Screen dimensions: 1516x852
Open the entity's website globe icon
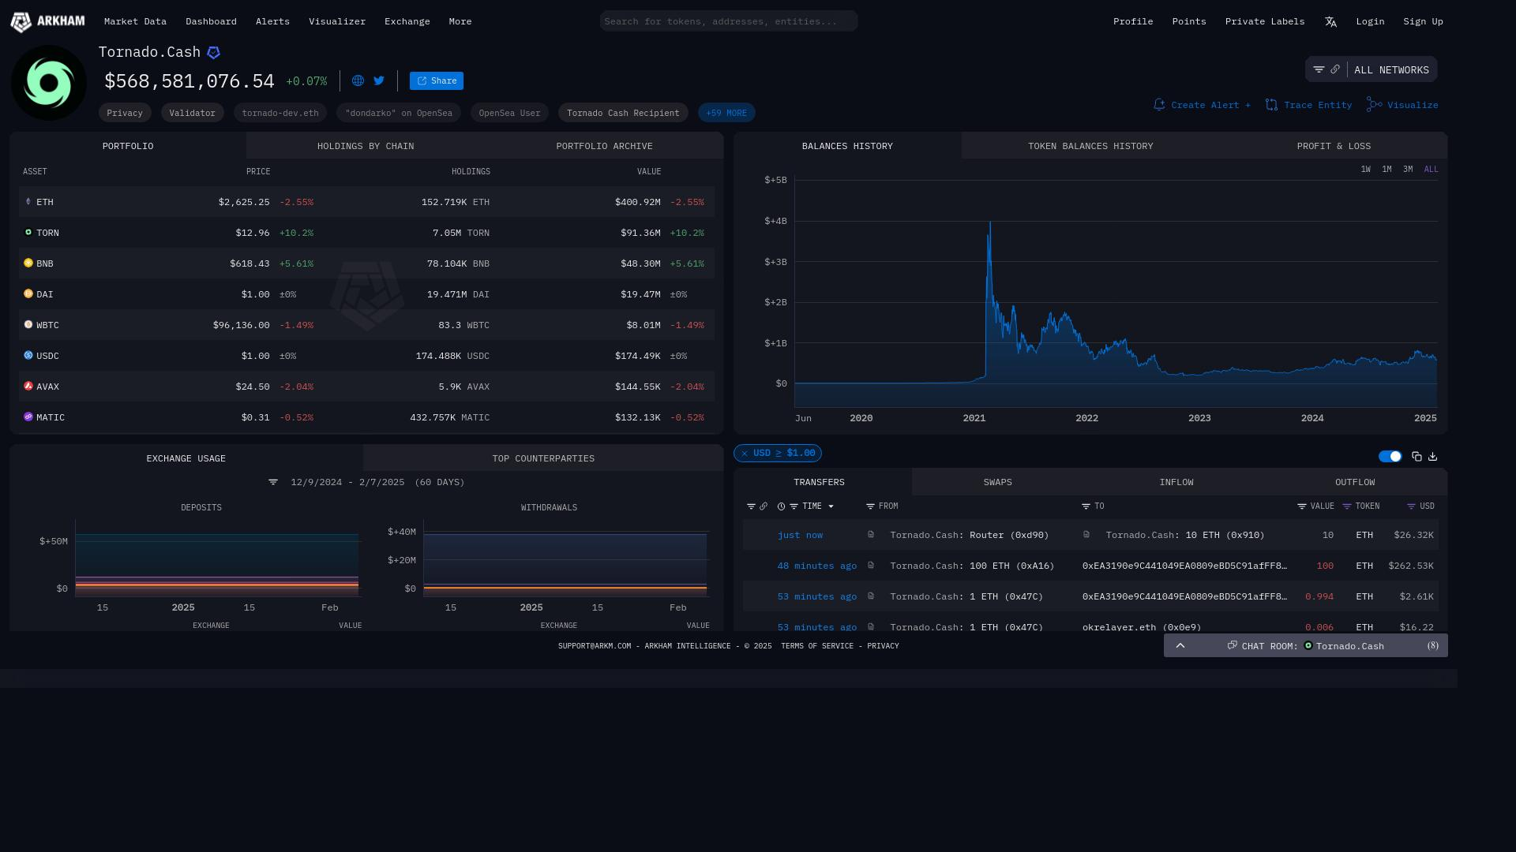point(358,80)
